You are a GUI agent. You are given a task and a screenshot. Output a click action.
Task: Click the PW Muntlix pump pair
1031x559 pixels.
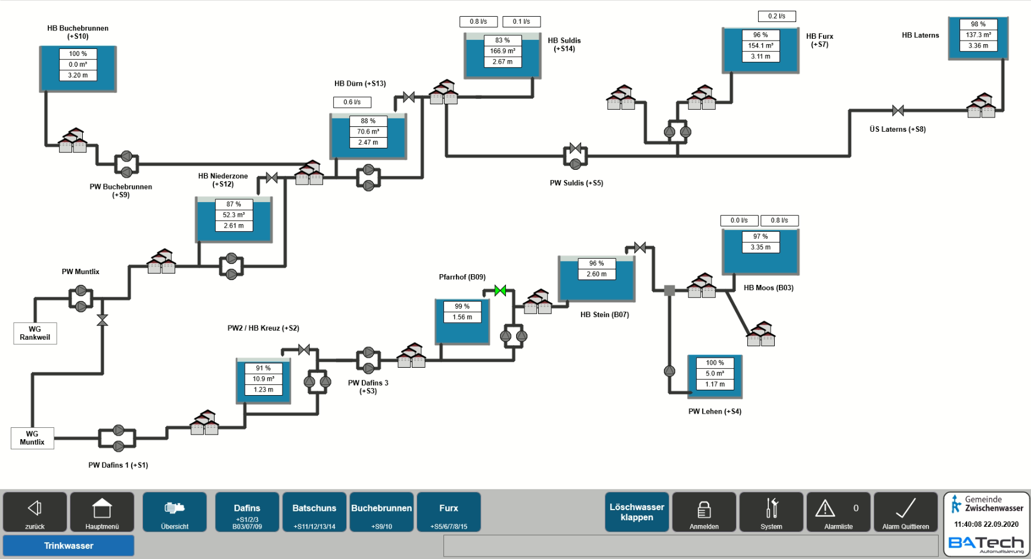[81, 299]
